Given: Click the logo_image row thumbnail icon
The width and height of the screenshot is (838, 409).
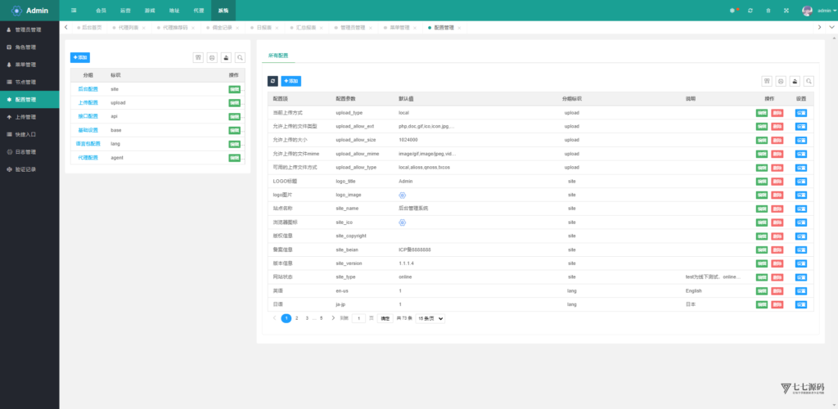Looking at the screenshot, I should (403, 195).
